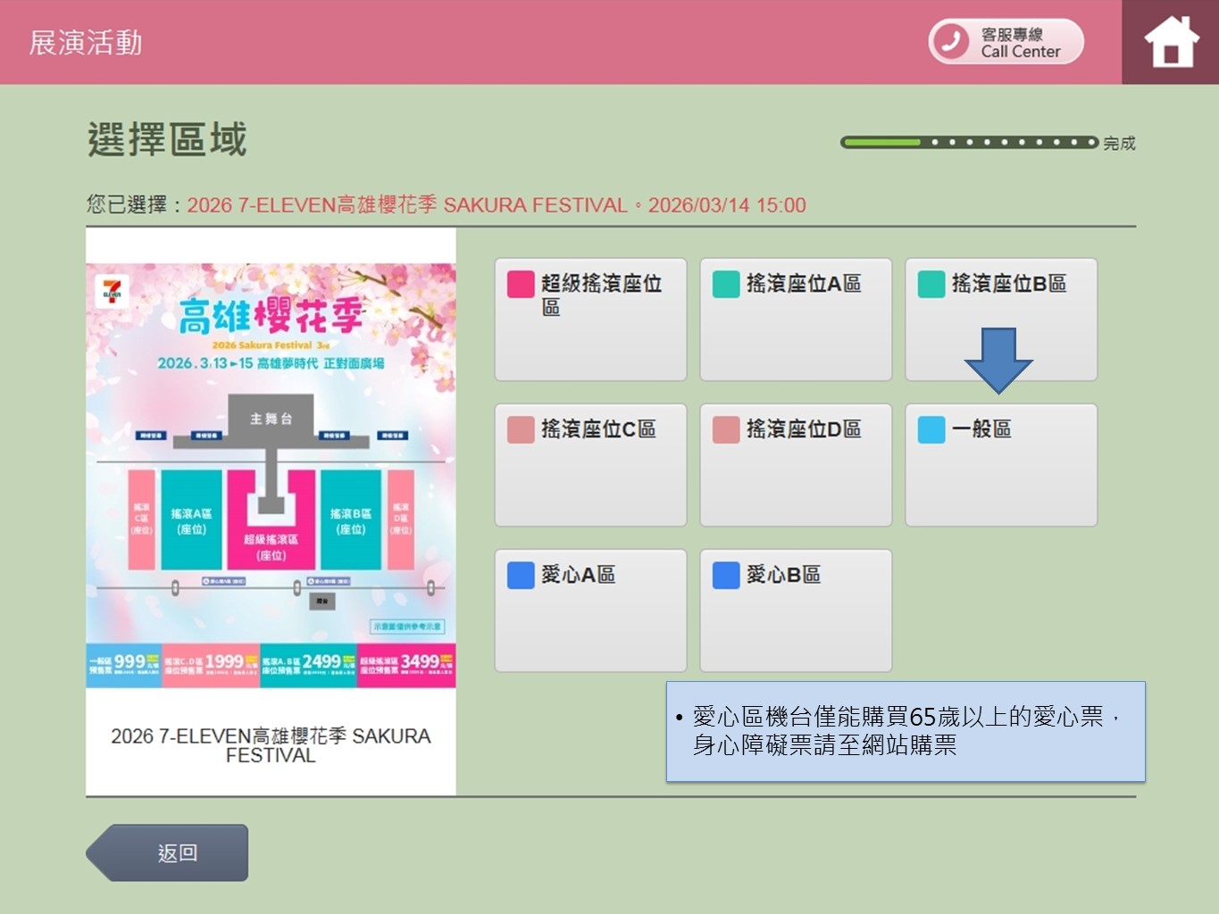The image size is (1219, 914).
Task: Pick the 搖滾座位C區 zone
Action: (590, 464)
